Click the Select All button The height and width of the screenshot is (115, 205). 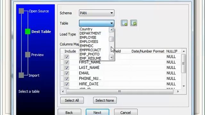pyautogui.click(x=72, y=100)
